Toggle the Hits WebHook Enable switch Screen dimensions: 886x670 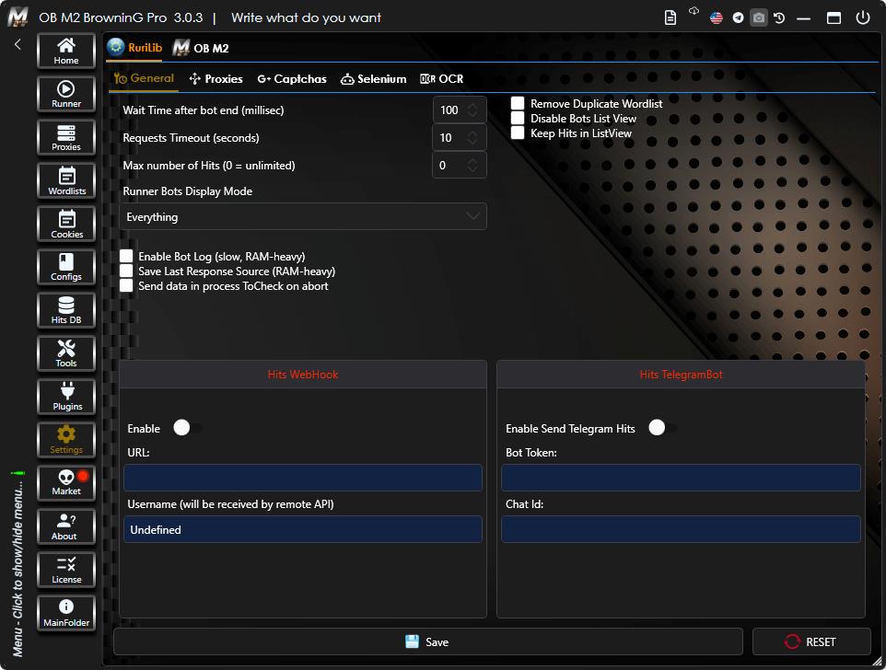(x=187, y=428)
